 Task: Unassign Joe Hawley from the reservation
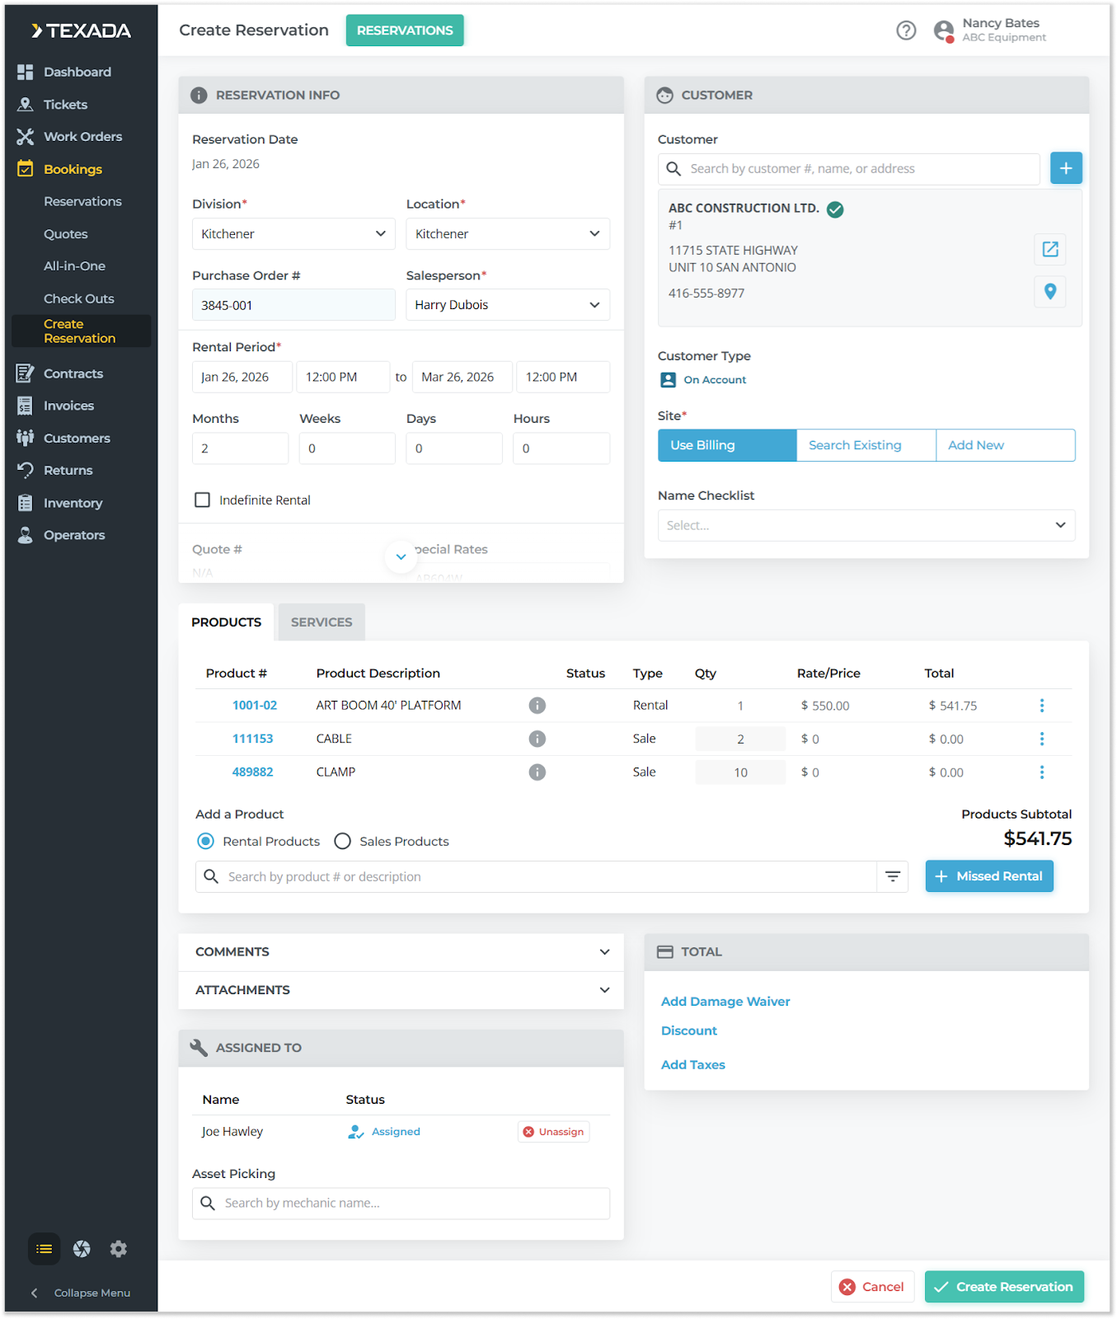tap(553, 1132)
